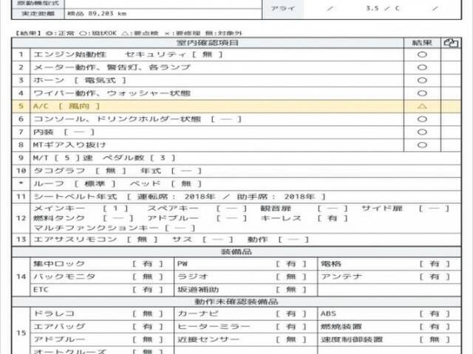Screen dimensions: 473x354
Task: Select エアサスリモコン [ 無 ] entry
Action: point(95,240)
